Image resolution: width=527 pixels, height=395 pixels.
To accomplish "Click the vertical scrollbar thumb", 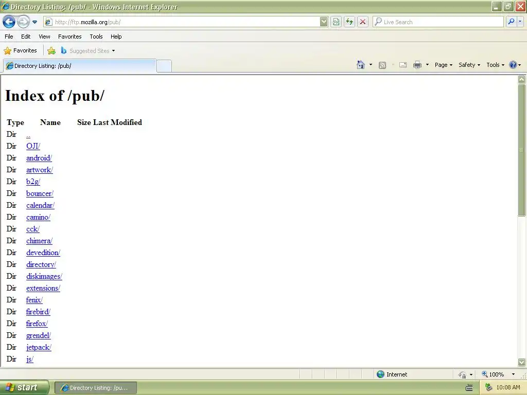I will (x=522, y=150).
